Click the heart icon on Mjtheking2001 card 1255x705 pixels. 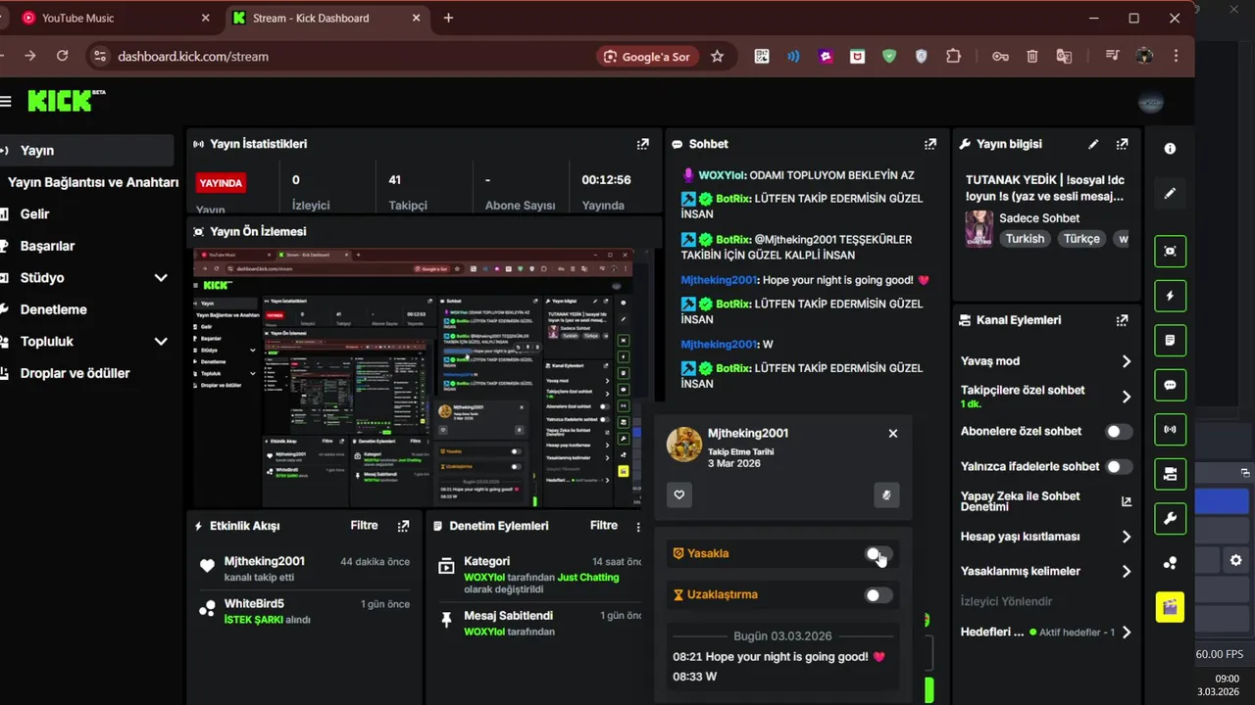[x=678, y=495]
